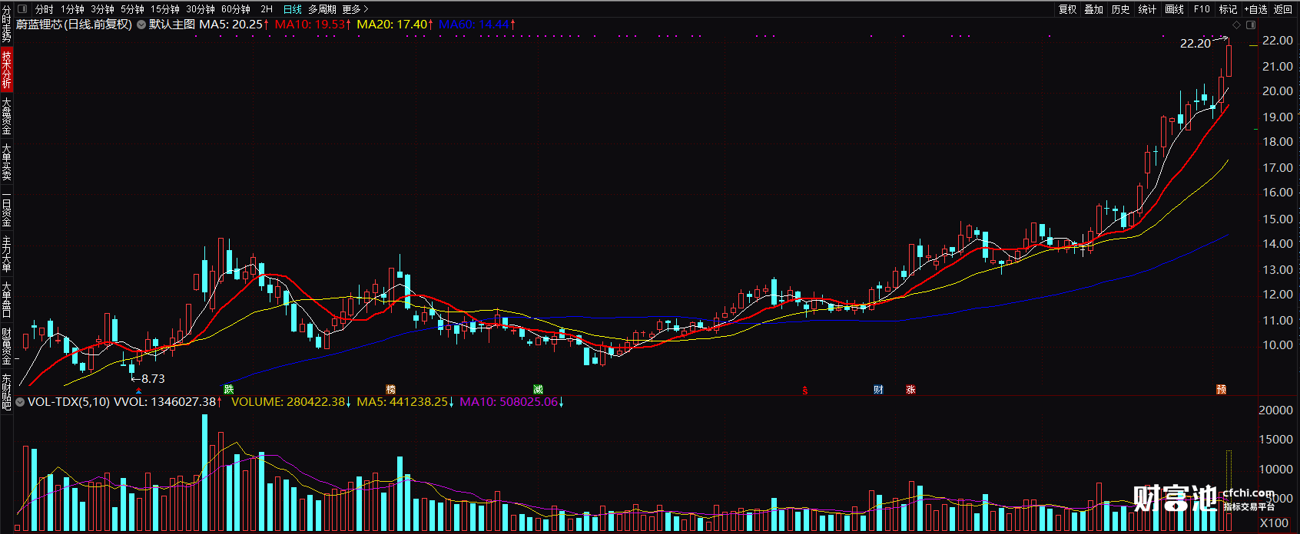This screenshot has height=534, width=1300.
Task: Click the 22.00 price axis label
Action: pos(1278,41)
